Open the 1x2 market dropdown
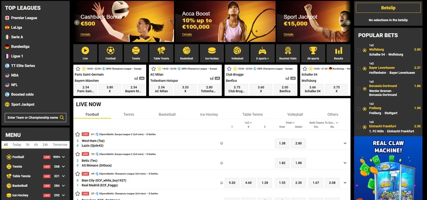 248,123
